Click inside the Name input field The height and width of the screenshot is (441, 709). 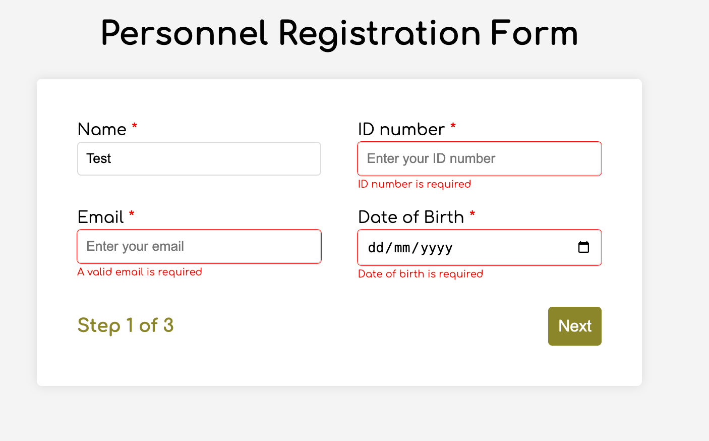point(199,158)
